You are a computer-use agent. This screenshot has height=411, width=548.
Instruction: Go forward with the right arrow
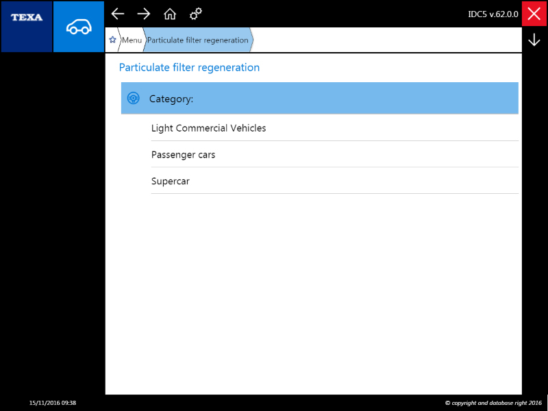click(144, 14)
